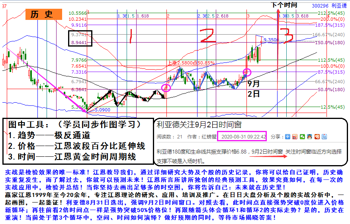This screenshot has height=224, width=350.
Task: Click the first magenta circle on blue zigzag
Action: point(166,87)
